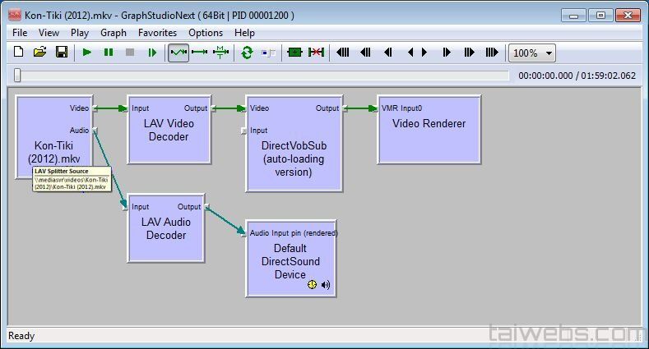
Task: Click the seek bar slider handle
Action: click(x=17, y=76)
